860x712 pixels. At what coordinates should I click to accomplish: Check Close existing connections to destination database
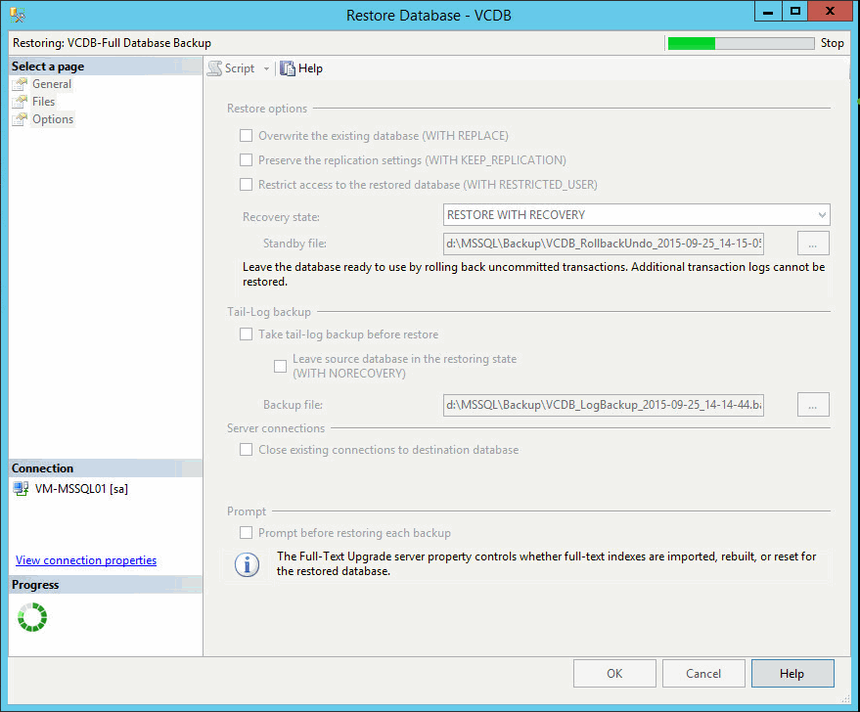tap(247, 450)
